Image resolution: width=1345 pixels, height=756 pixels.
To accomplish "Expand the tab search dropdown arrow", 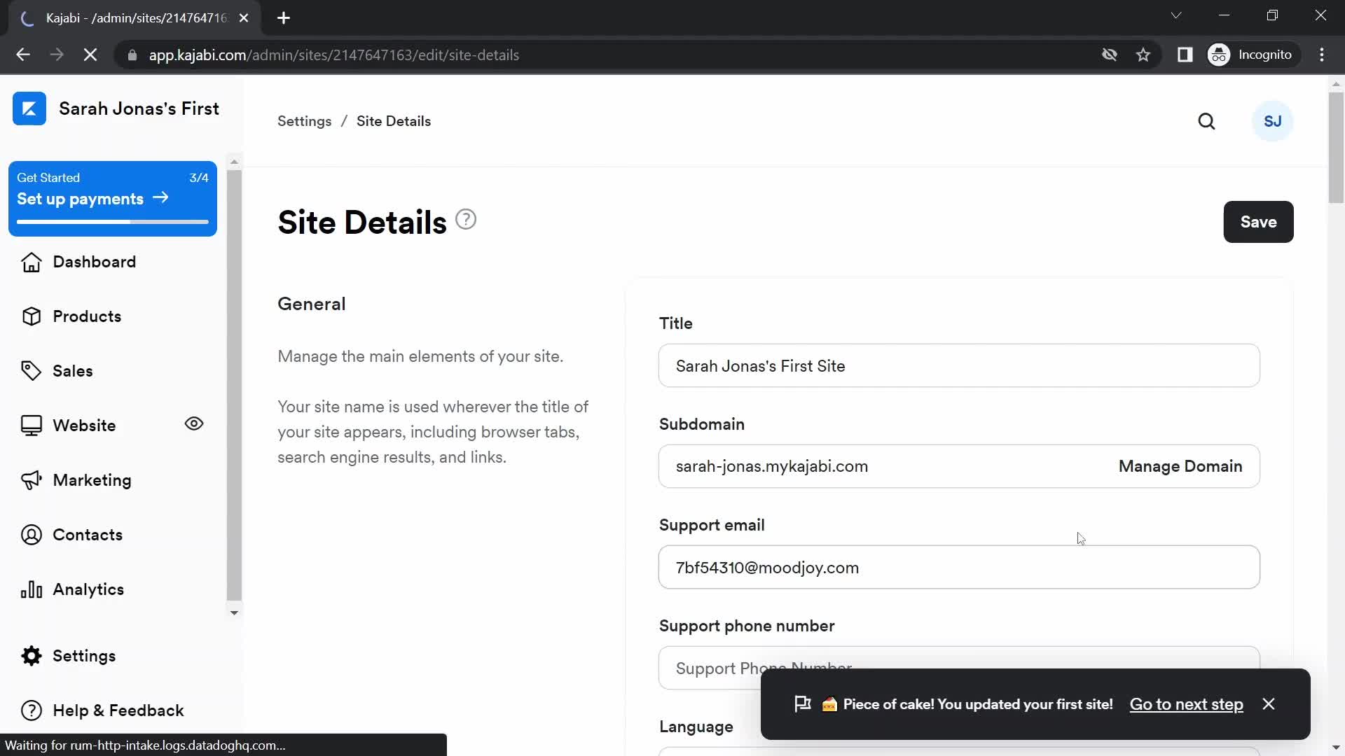I will click(x=1176, y=15).
